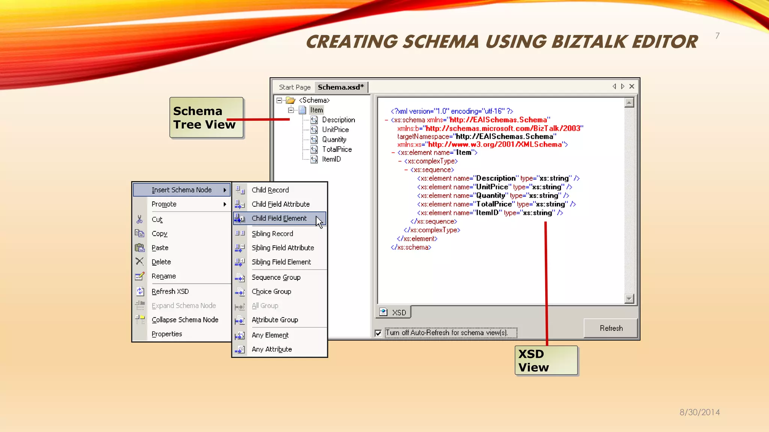
Task: Select Sibling Record menu entry
Action: tap(279, 234)
